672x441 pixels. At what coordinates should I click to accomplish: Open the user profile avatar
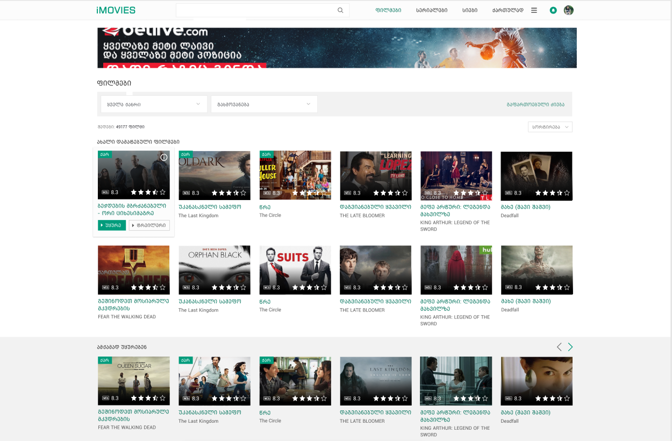[568, 10]
